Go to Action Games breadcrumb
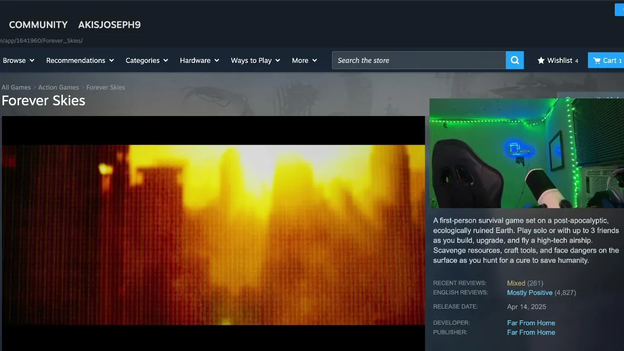 pos(58,87)
